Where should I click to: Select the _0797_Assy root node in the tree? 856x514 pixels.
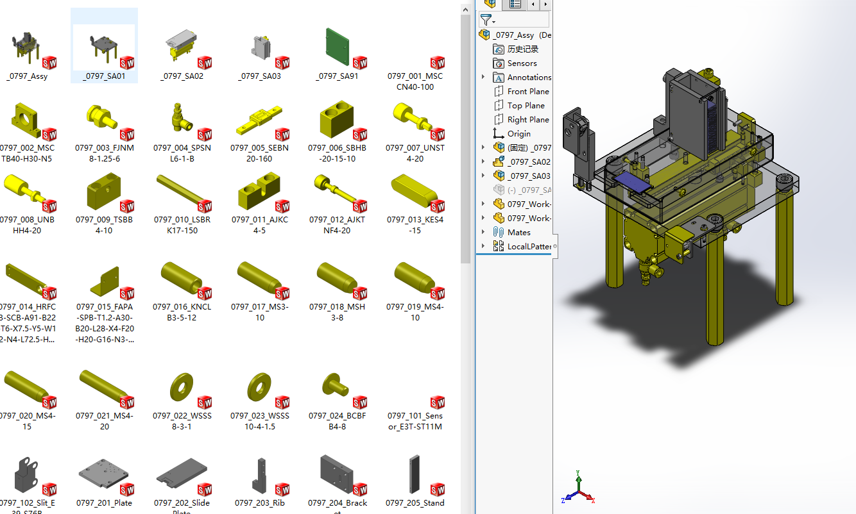pos(515,35)
